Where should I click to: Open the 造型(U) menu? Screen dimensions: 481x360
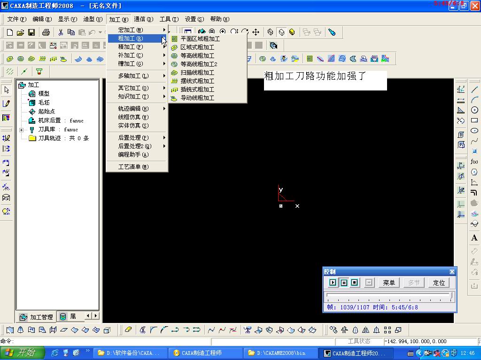(93, 19)
